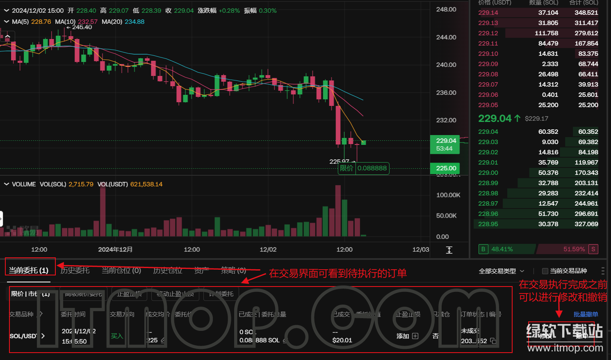Collapse the OHLC candle info legend chevron

click(6, 11)
